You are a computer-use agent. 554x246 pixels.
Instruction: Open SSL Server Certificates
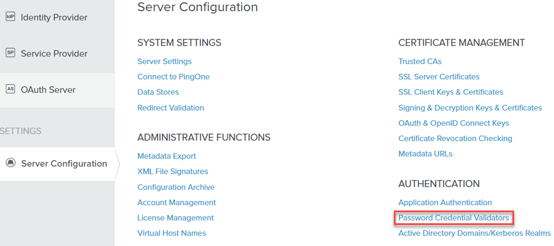[x=439, y=76]
